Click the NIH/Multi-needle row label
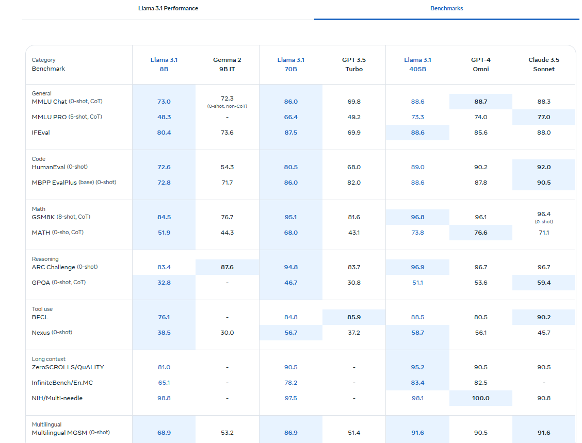This screenshot has height=443, width=582. coord(57,398)
